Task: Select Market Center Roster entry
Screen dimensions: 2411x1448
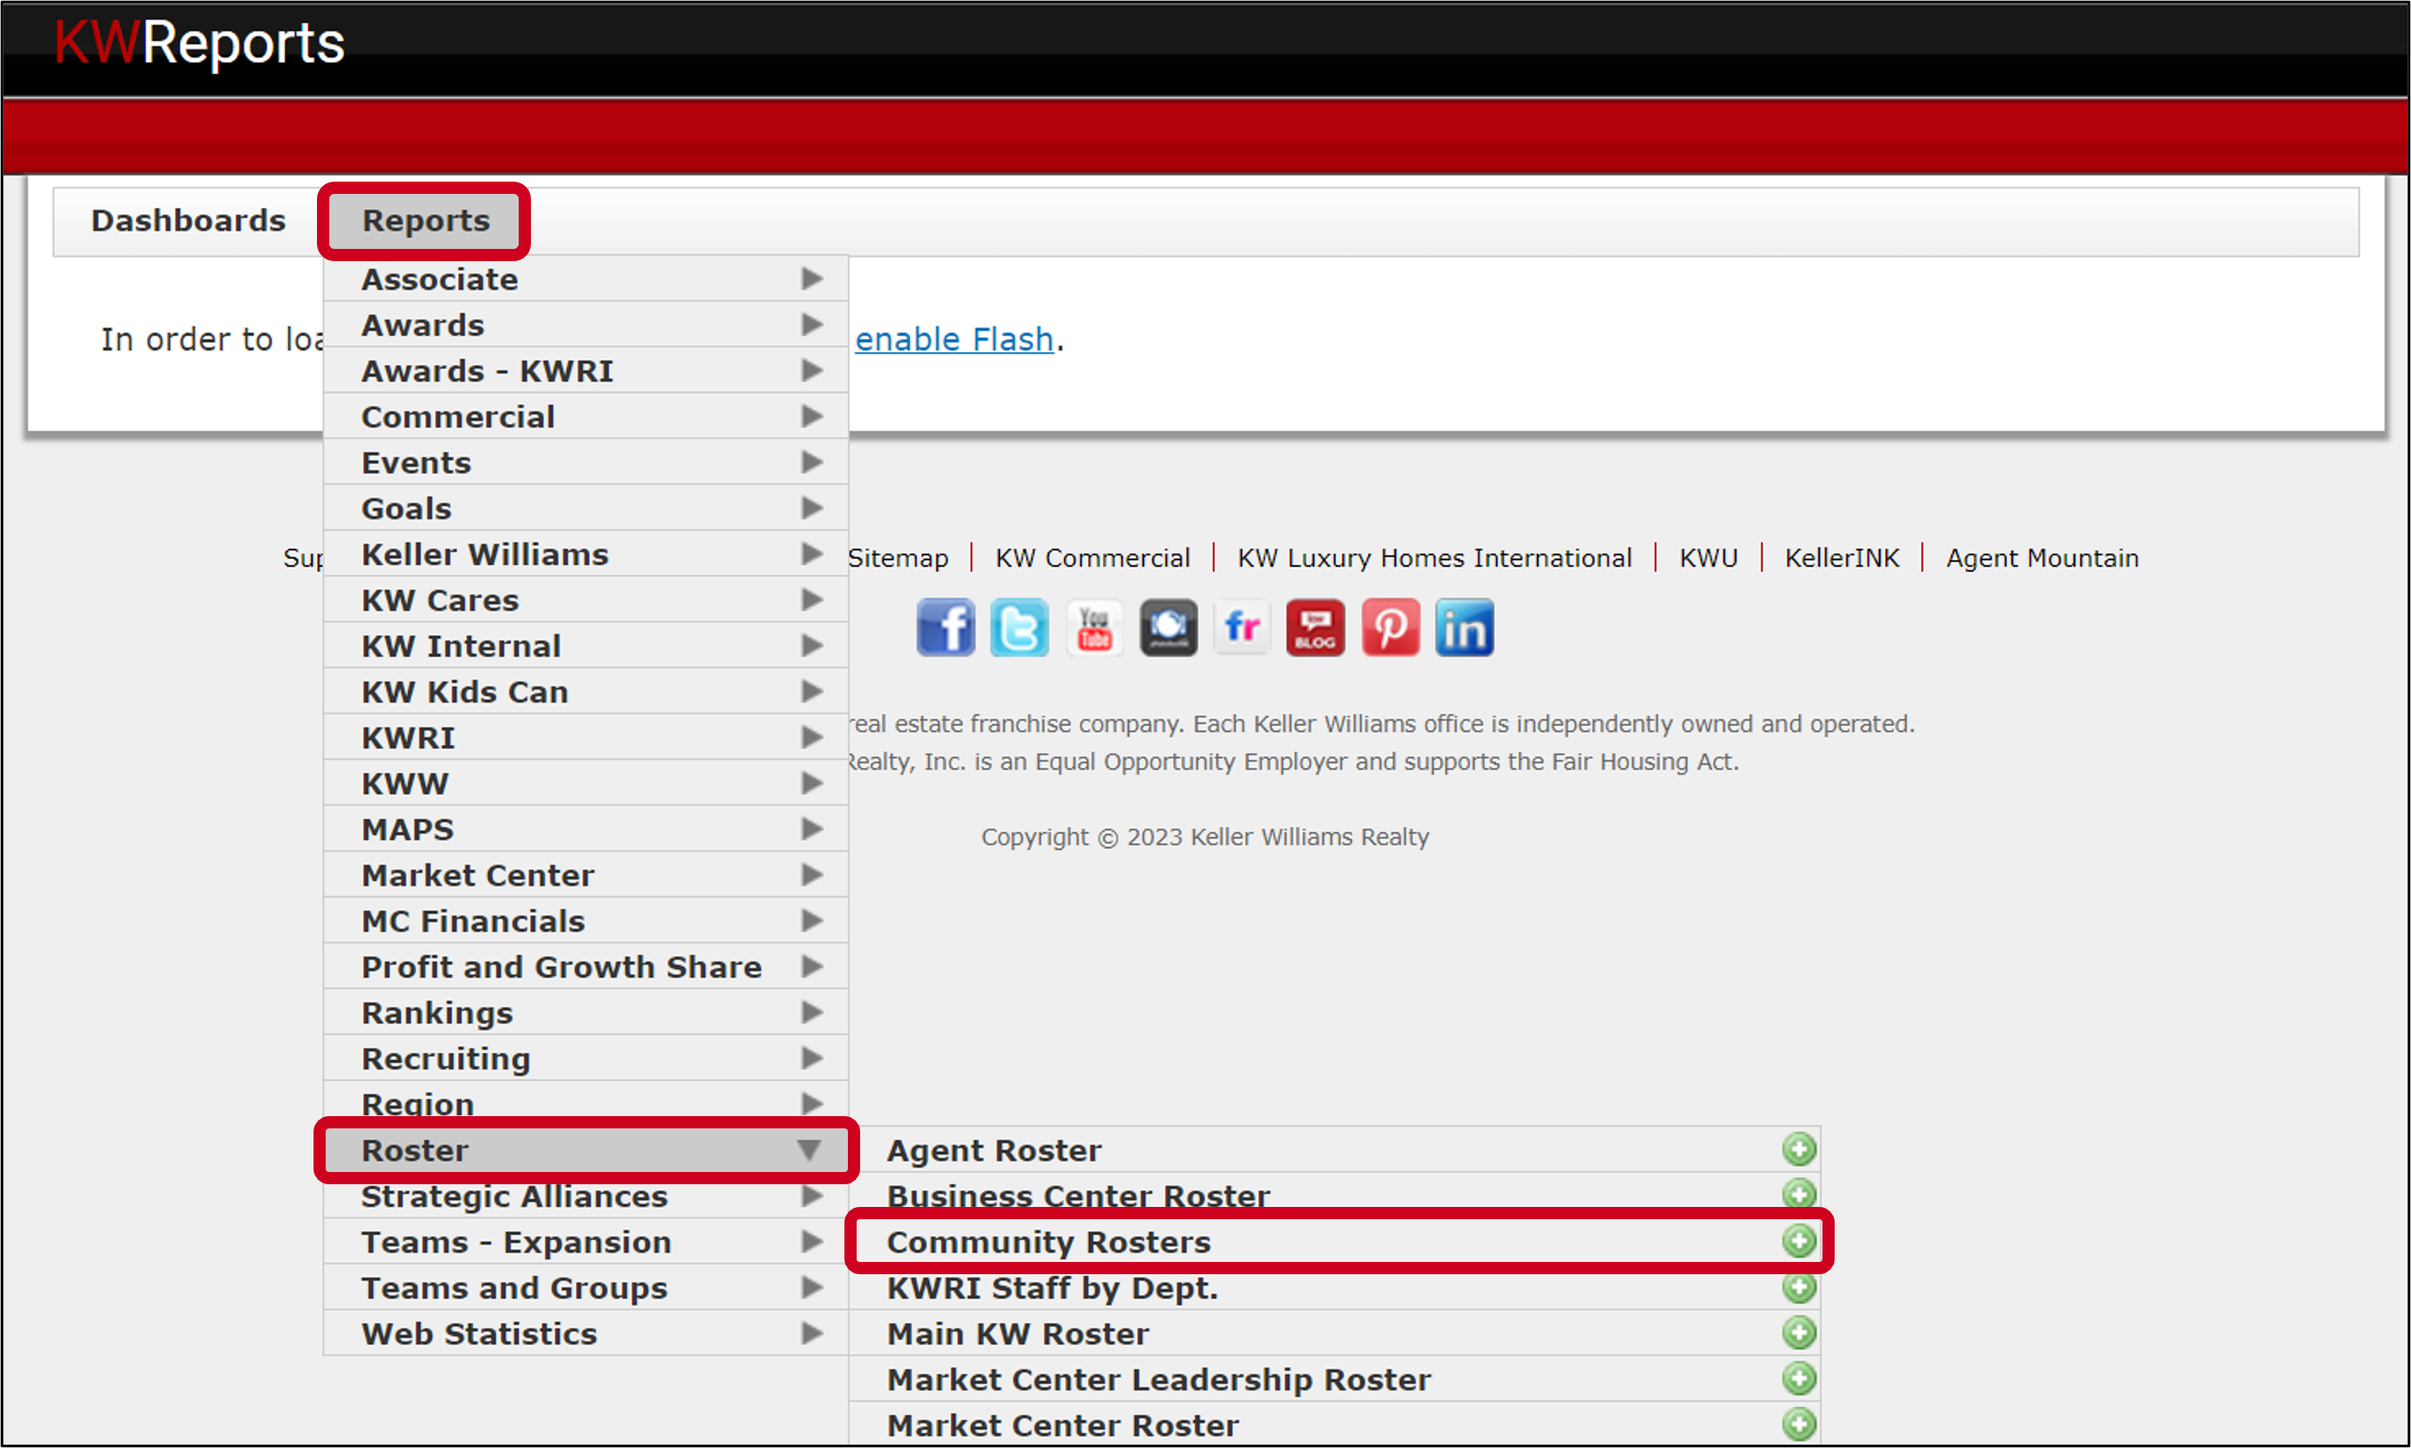Action: point(1335,1425)
